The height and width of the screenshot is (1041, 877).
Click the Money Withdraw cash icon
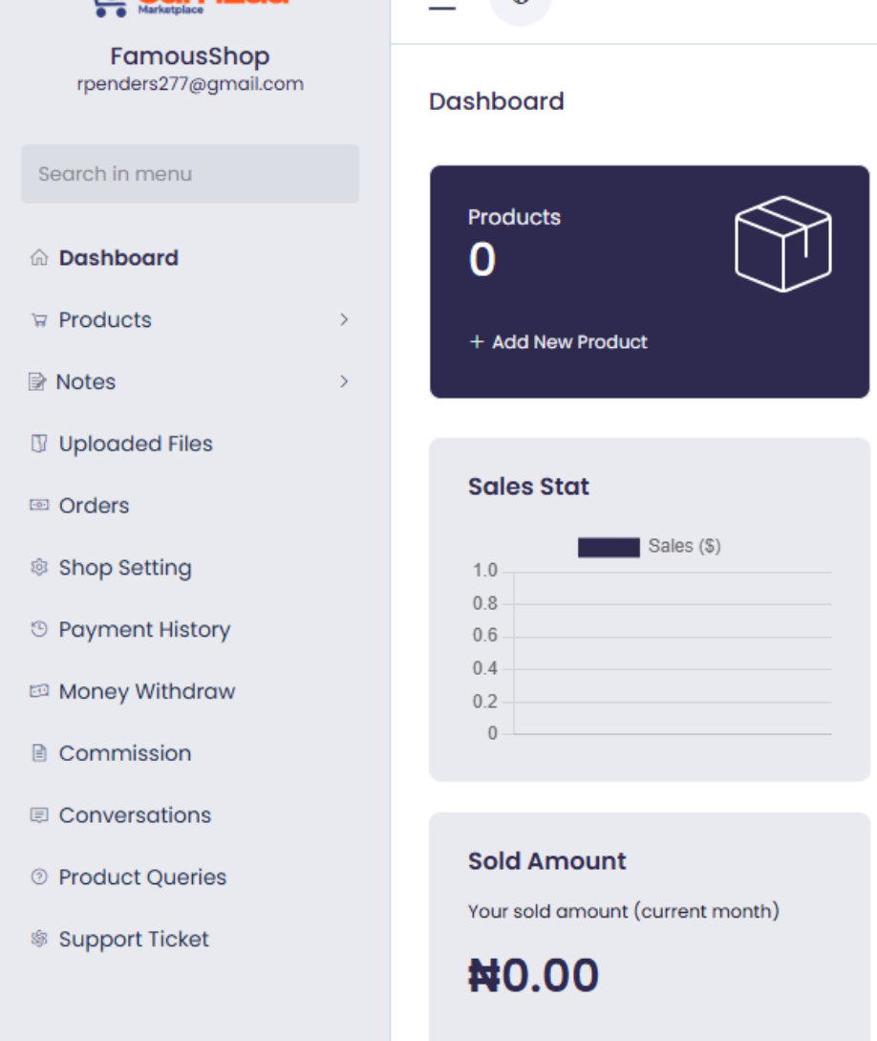tap(39, 692)
